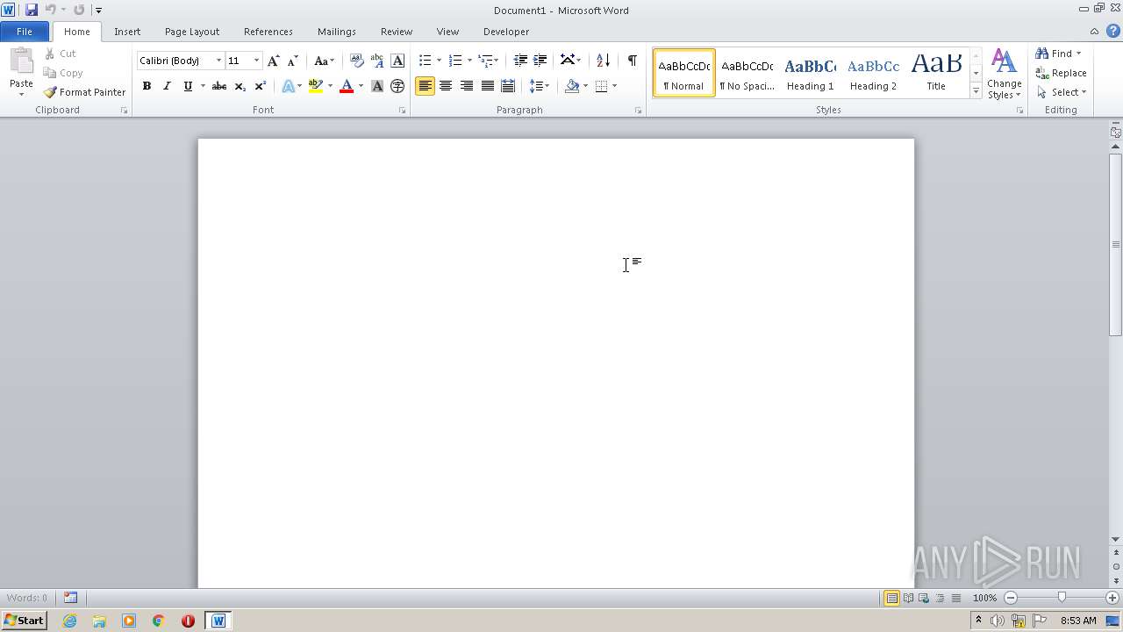Open the font size dropdown
1123x632 pixels.
tap(256, 61)
